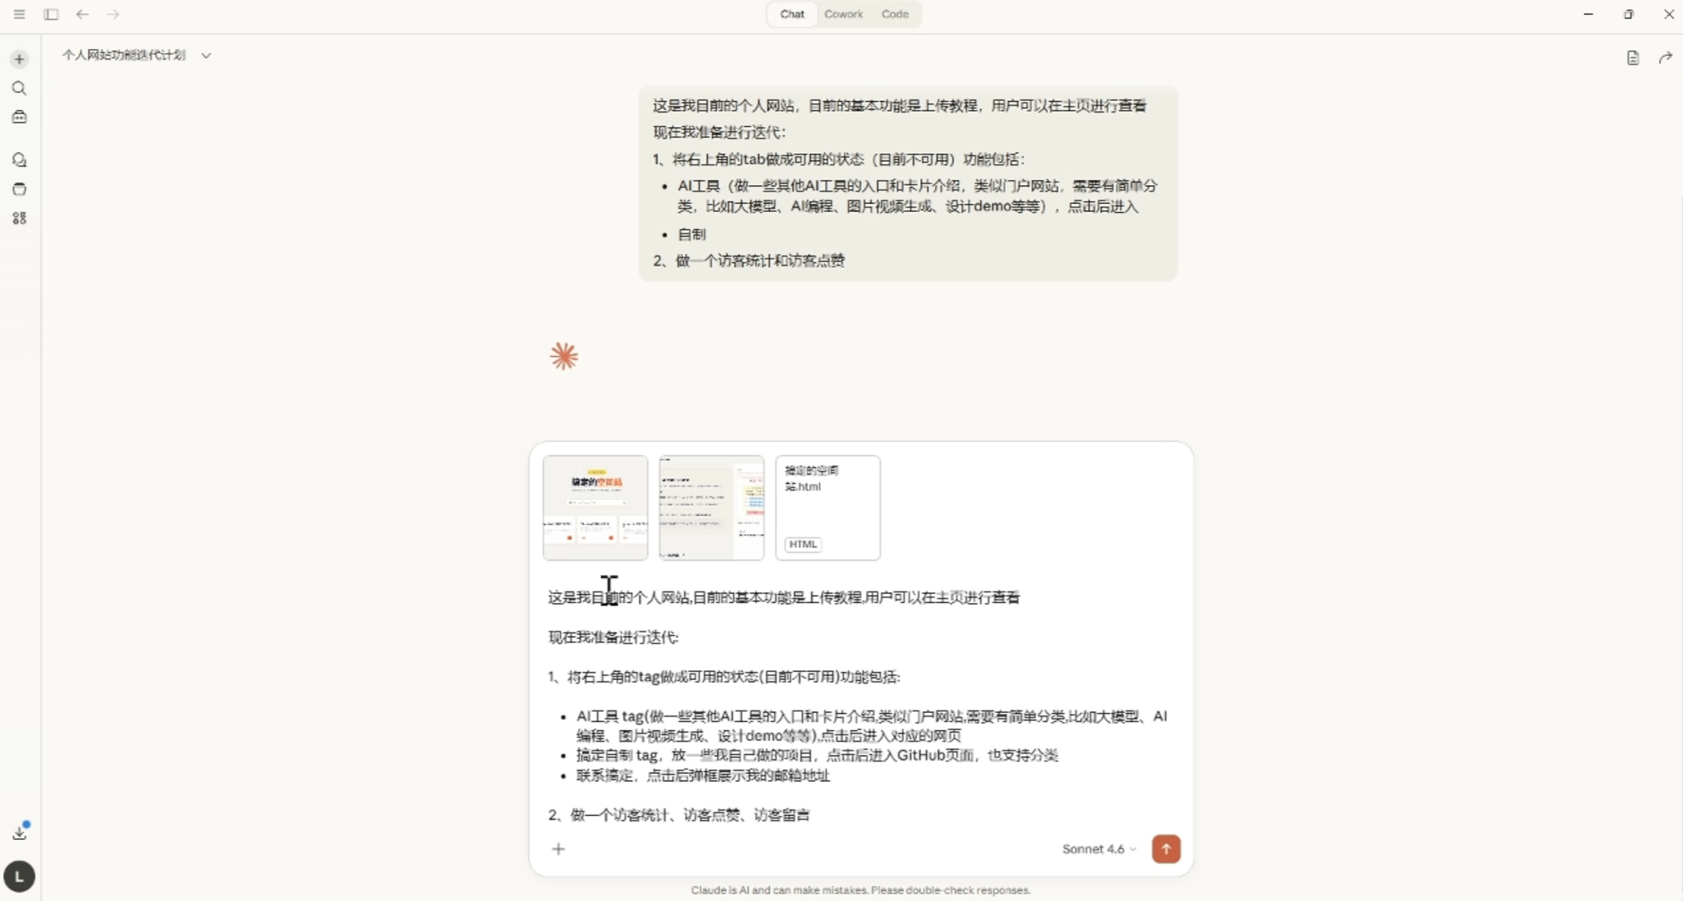Click the share arrow icon top right
This screenshot has width=1683, height=901.
pyautogui.click(x=1665, y=58)
